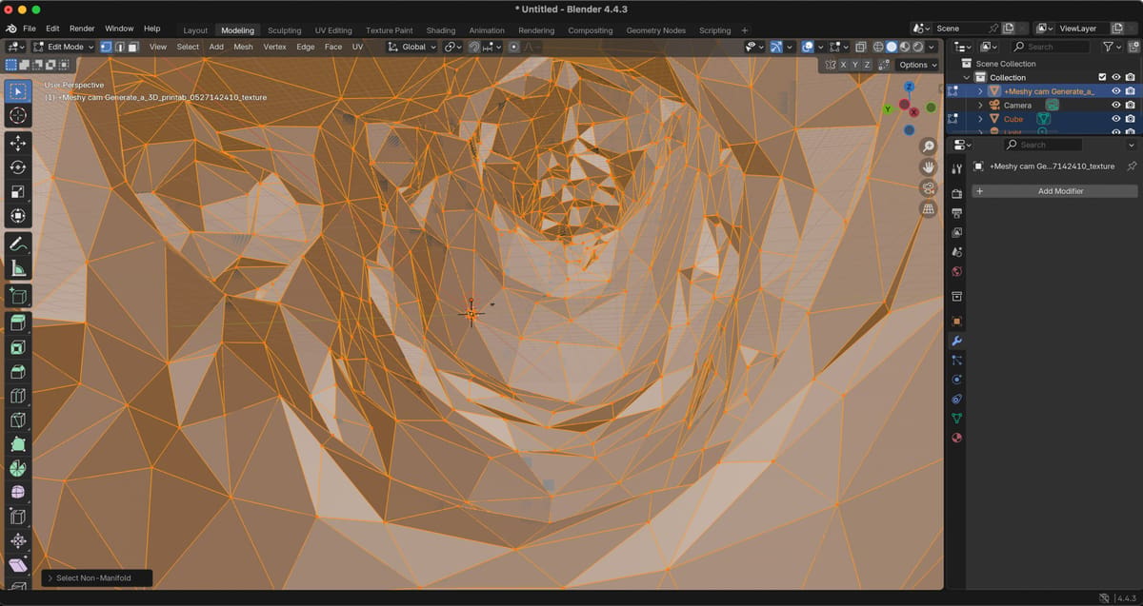The width and height of the screenshot is (1143, 606).
Task: Open the Object Data mesh properties tab
Action: pyautogui.click(x=957, y=419)
